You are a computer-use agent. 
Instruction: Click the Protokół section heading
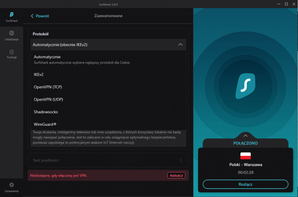40,34
